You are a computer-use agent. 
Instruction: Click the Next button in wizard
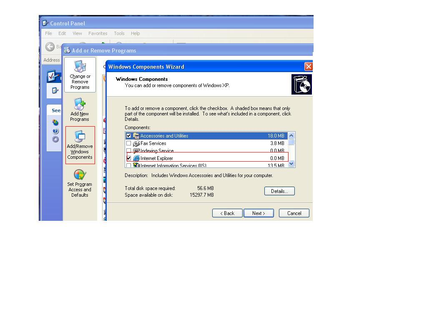[259, 213]
